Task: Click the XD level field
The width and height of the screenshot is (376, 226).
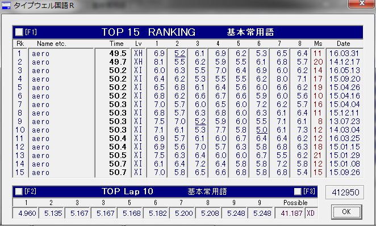Action: pyautogui.click(x=311, y=213)
